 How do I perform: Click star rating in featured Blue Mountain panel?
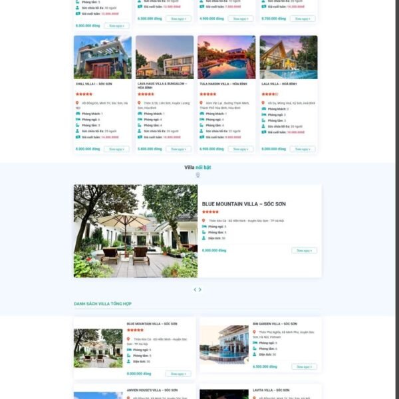coord(210,211)
